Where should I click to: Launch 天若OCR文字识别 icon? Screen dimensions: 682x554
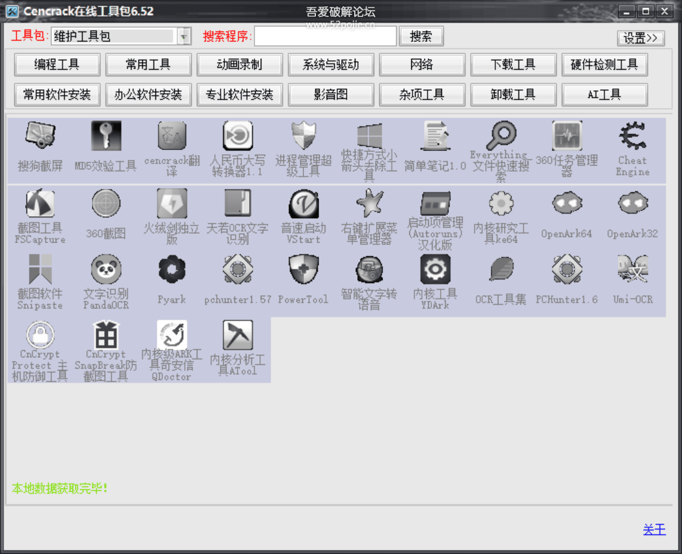pos(238,203)
